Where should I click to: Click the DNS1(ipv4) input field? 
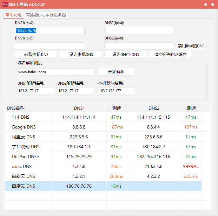[50, 31]
